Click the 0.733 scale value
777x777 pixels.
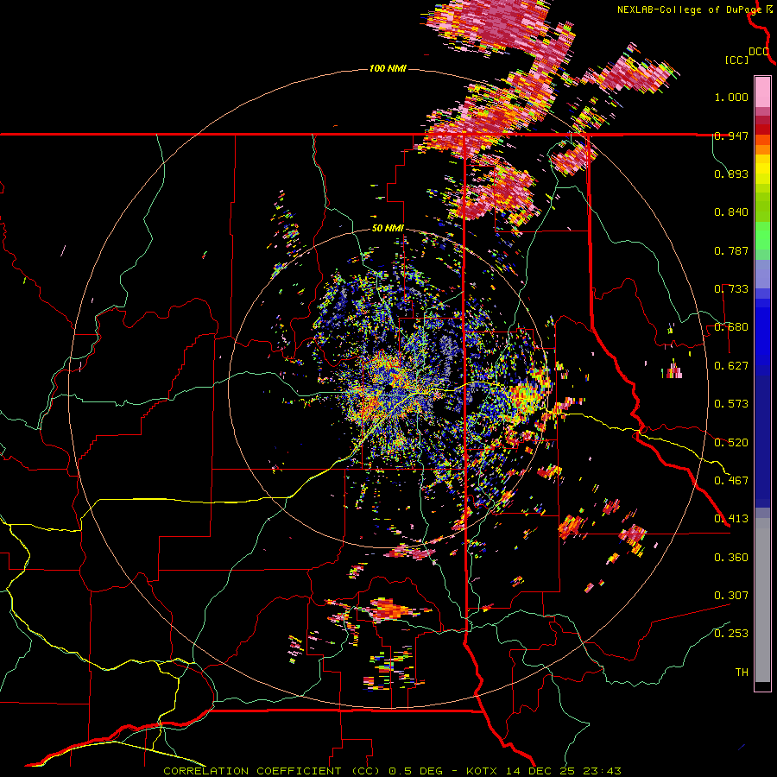coord(731,289)
